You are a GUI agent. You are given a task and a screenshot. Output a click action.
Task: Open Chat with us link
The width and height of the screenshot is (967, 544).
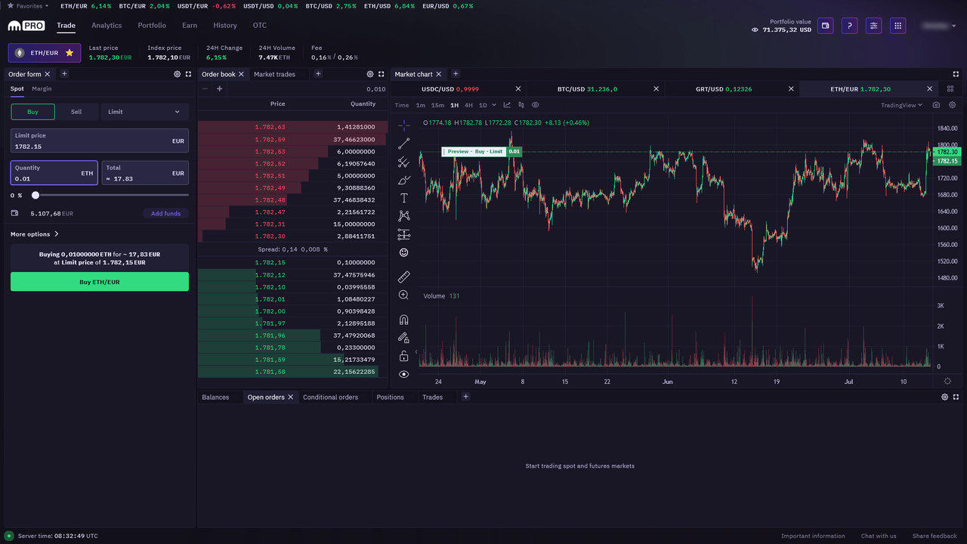point(879,536)
